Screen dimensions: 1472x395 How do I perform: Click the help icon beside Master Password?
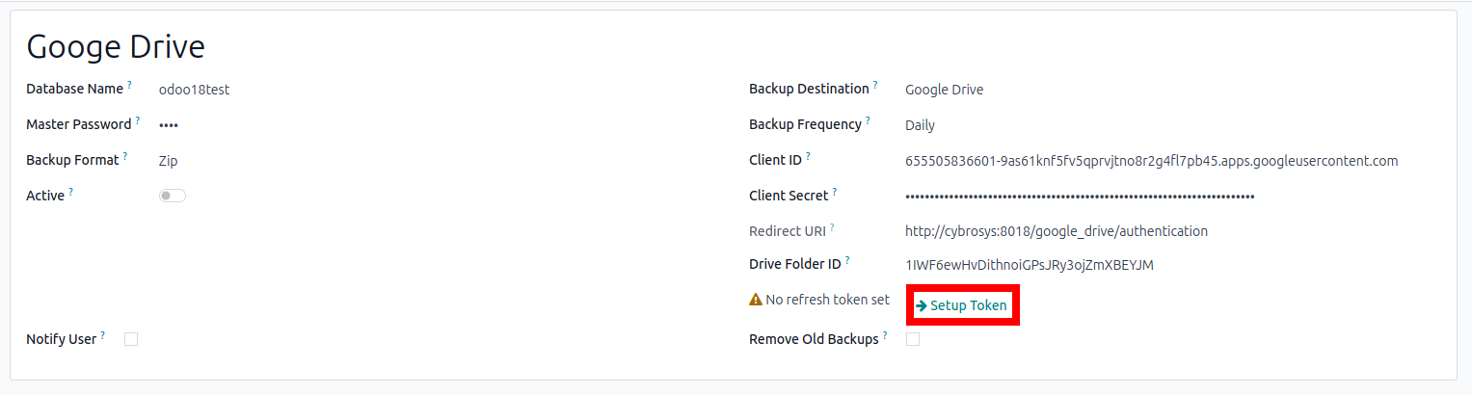click(138, 120)
